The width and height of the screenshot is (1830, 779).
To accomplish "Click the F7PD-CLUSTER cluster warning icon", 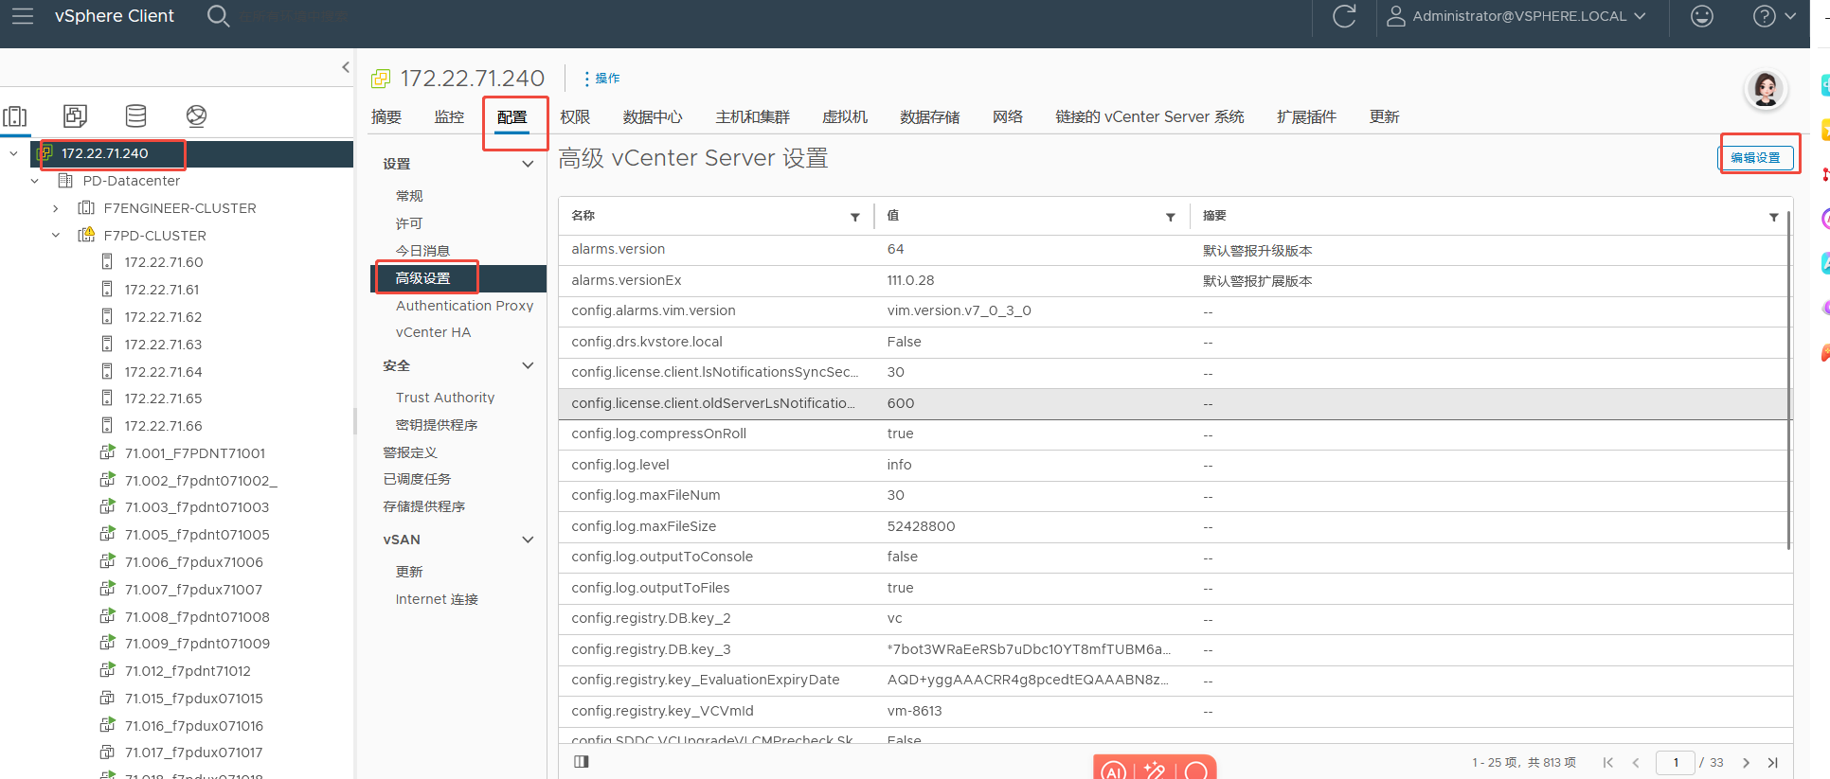I will click(86, 235).
